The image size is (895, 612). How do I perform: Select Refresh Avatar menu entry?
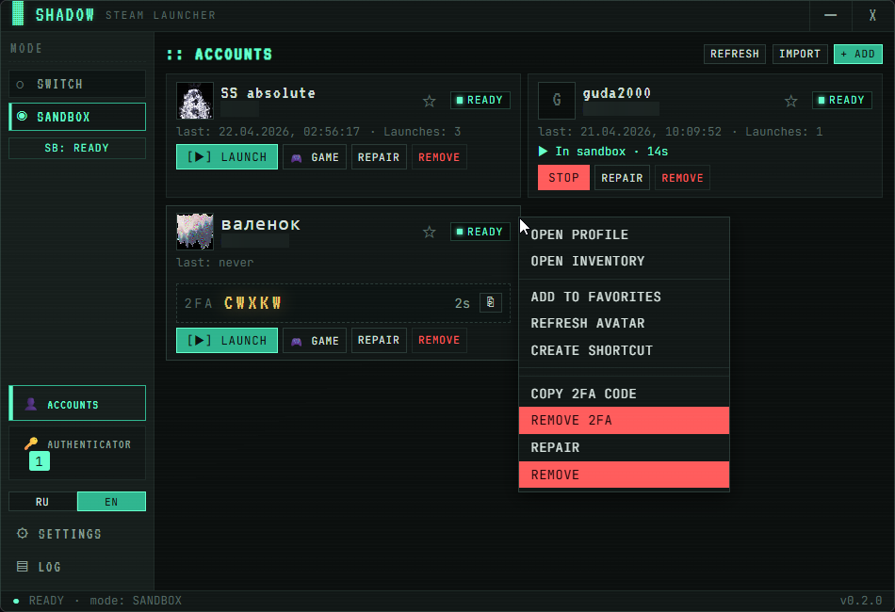[624, 323]
